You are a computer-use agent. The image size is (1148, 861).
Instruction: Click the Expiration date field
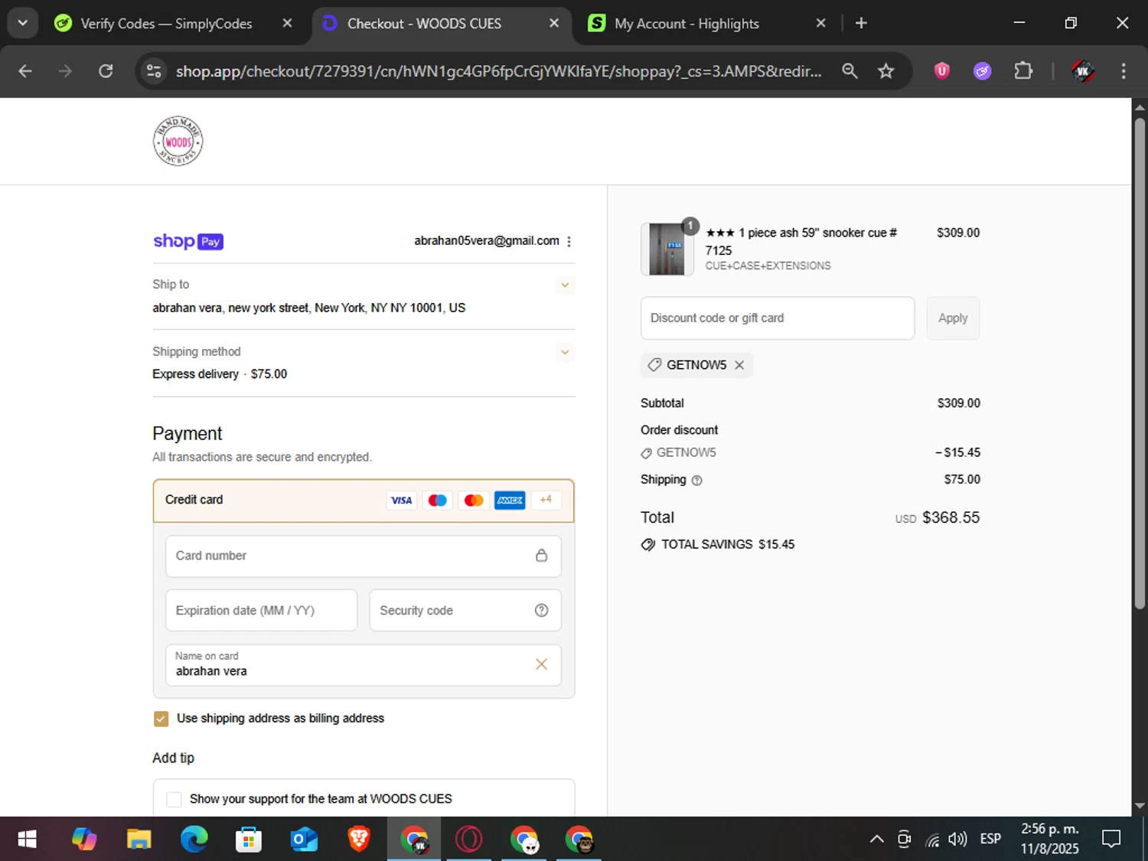click(x=262, y=611)
